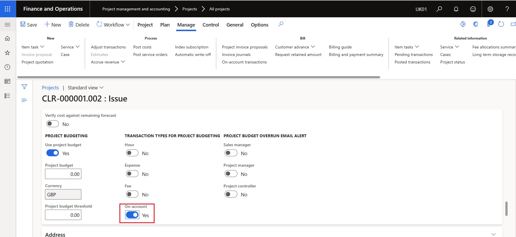
Task: Click the search magnifier in top bar
Action: coord(439,9)
